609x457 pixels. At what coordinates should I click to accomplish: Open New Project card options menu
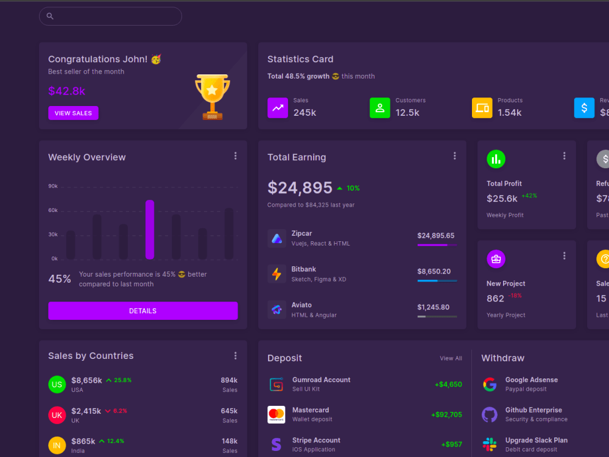[564, 256]
